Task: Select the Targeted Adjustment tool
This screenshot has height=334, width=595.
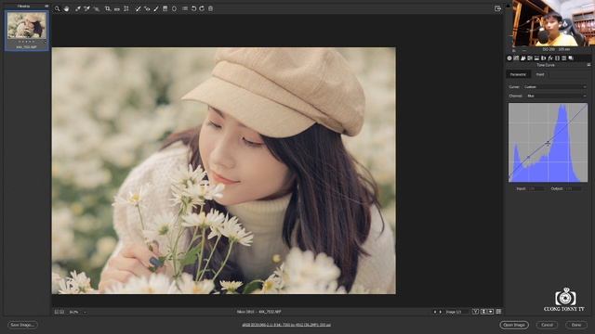Action: pyautogui.click(x=97, y=8)
